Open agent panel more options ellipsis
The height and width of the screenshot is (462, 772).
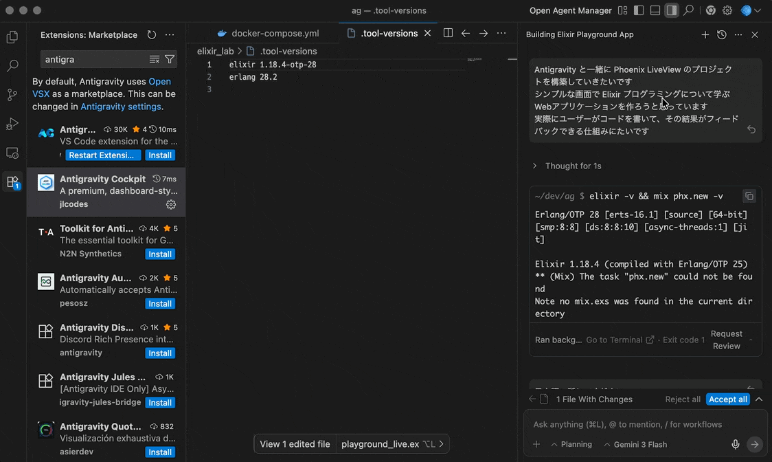[x=738, y=34]
